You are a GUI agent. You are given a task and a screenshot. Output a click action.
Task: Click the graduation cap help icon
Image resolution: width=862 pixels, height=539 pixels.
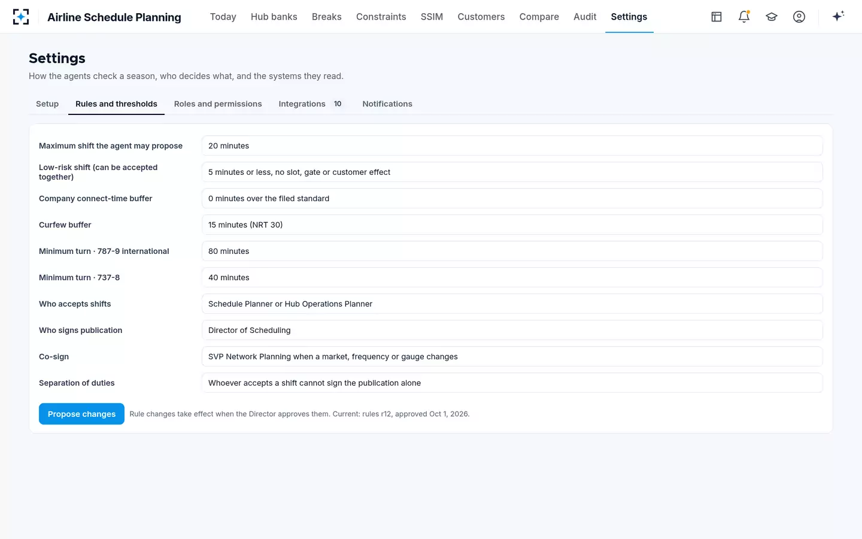coord(772,17)
